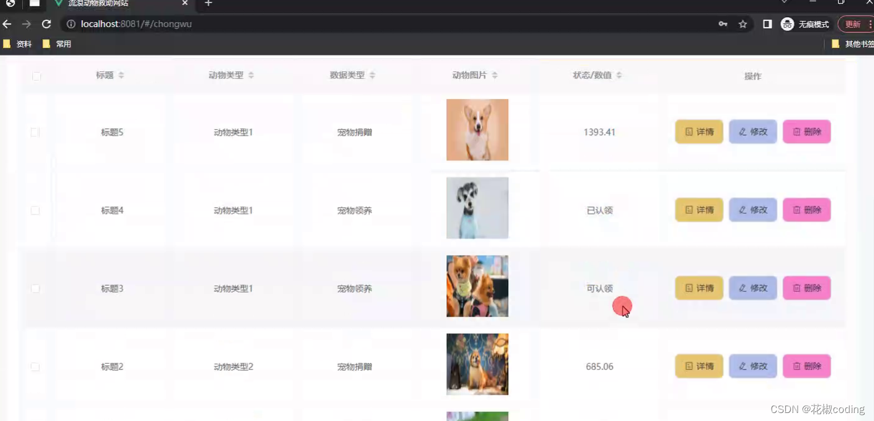Click the dog image in 标题2 row

click(477, 364)
